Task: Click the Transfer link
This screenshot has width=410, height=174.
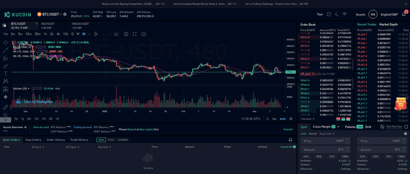Action: 288,129
